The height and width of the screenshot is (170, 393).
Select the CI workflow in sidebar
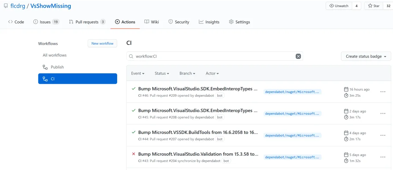pos(77,79)
